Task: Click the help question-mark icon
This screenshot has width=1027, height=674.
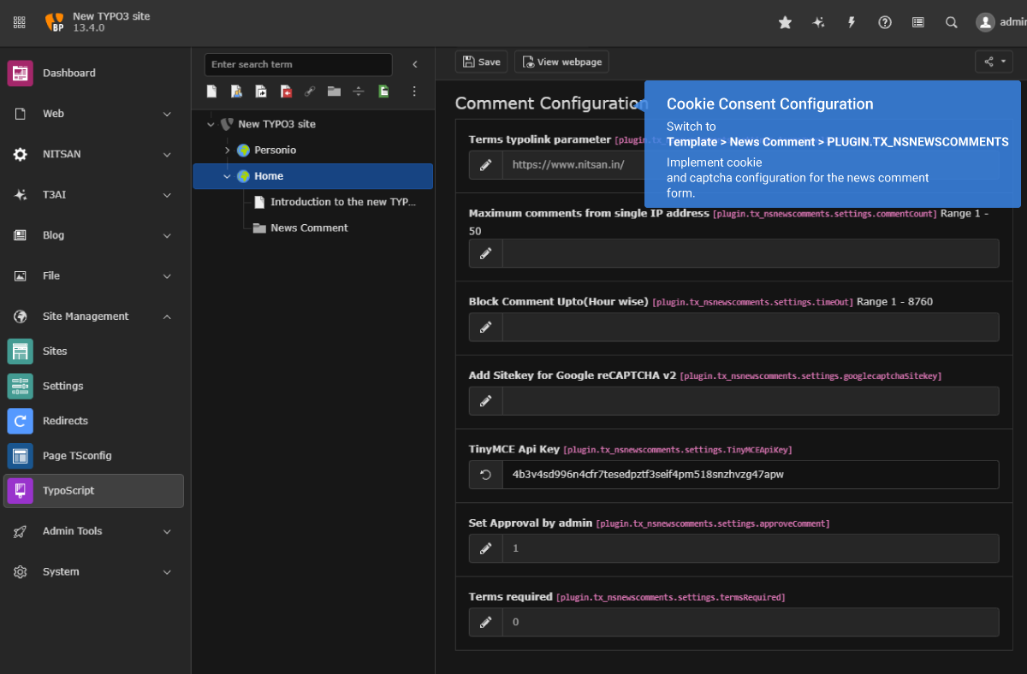Action: (x=884, y=22)
